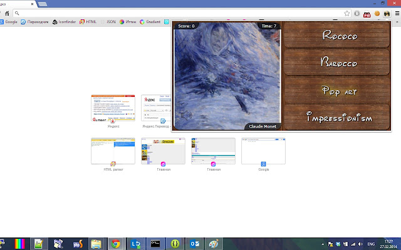The image size is (401, 250).
Task: Click the Time counter label
Action: (x=269, y=26)
